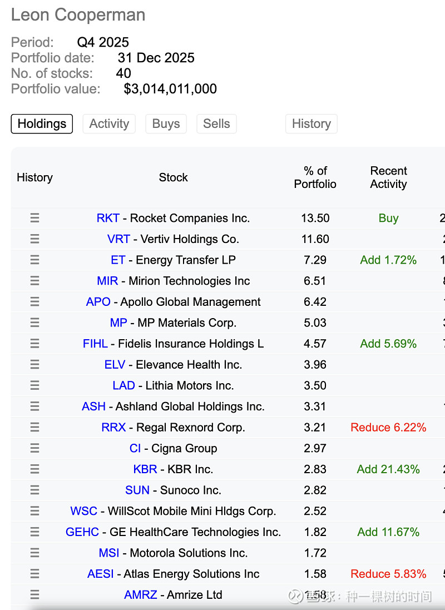Select the Holdings tab

pyautogui.click(x=42, y=123)
